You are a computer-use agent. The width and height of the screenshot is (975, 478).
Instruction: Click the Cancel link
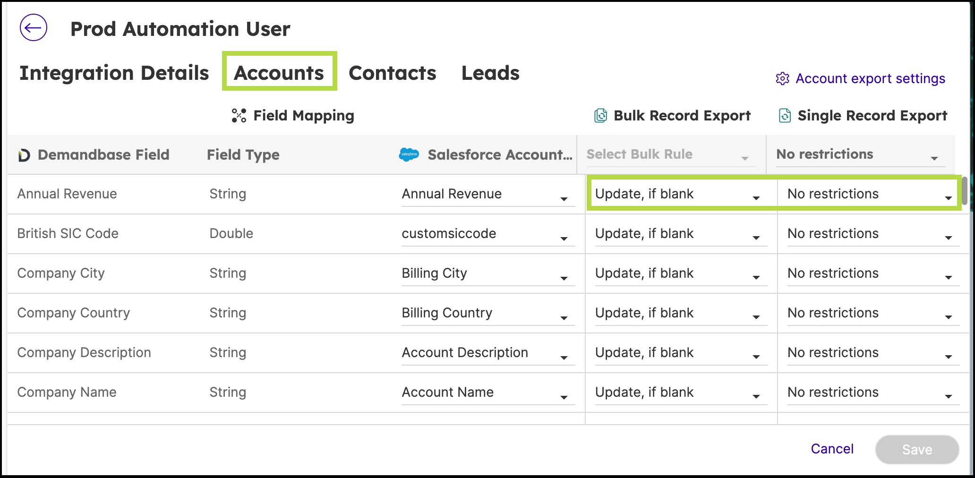tap(832, 449)
